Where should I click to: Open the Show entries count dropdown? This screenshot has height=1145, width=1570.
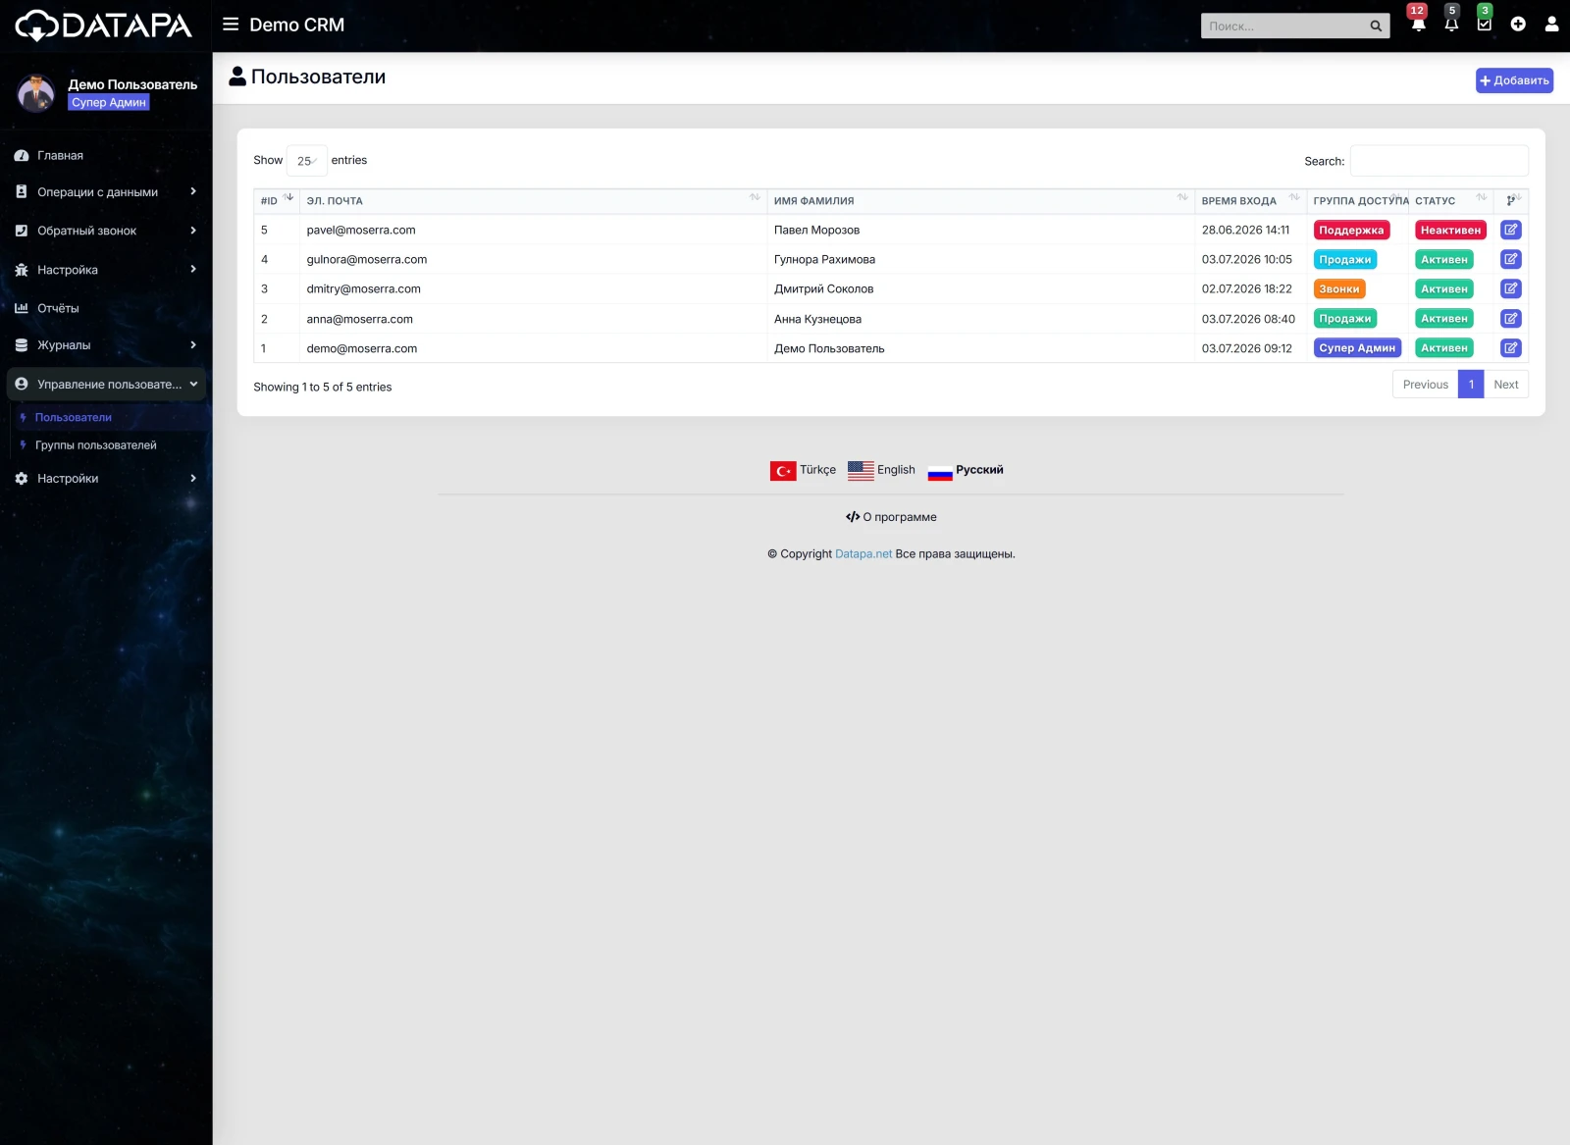click(306, 161)
